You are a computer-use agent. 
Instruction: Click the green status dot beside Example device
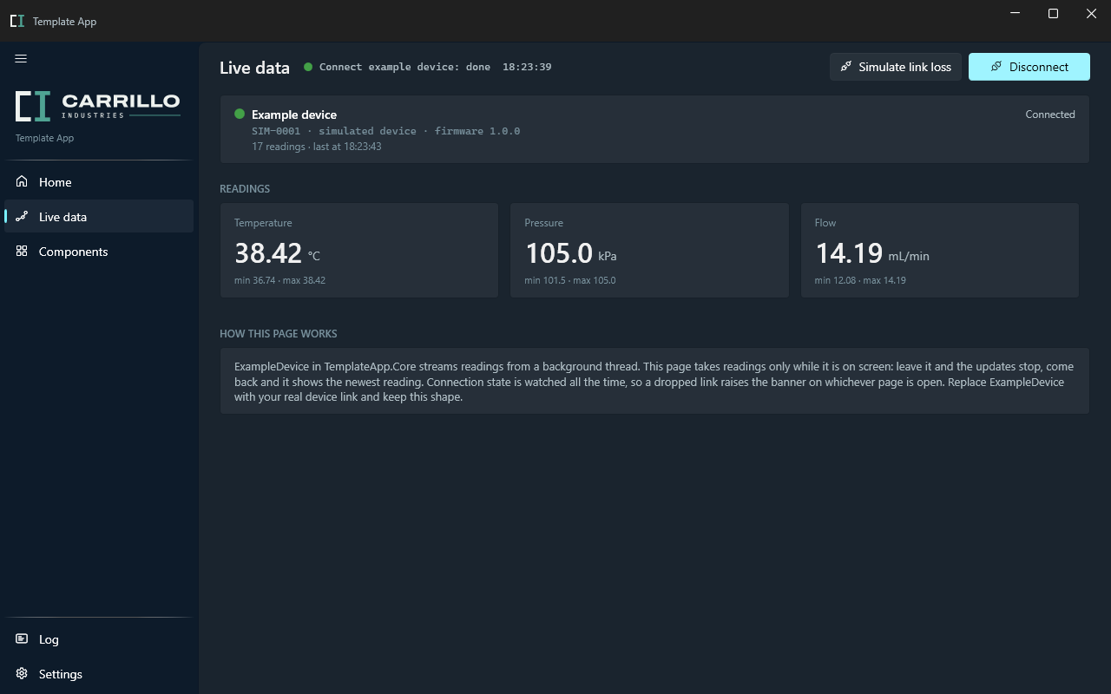(x=240, y=114)
